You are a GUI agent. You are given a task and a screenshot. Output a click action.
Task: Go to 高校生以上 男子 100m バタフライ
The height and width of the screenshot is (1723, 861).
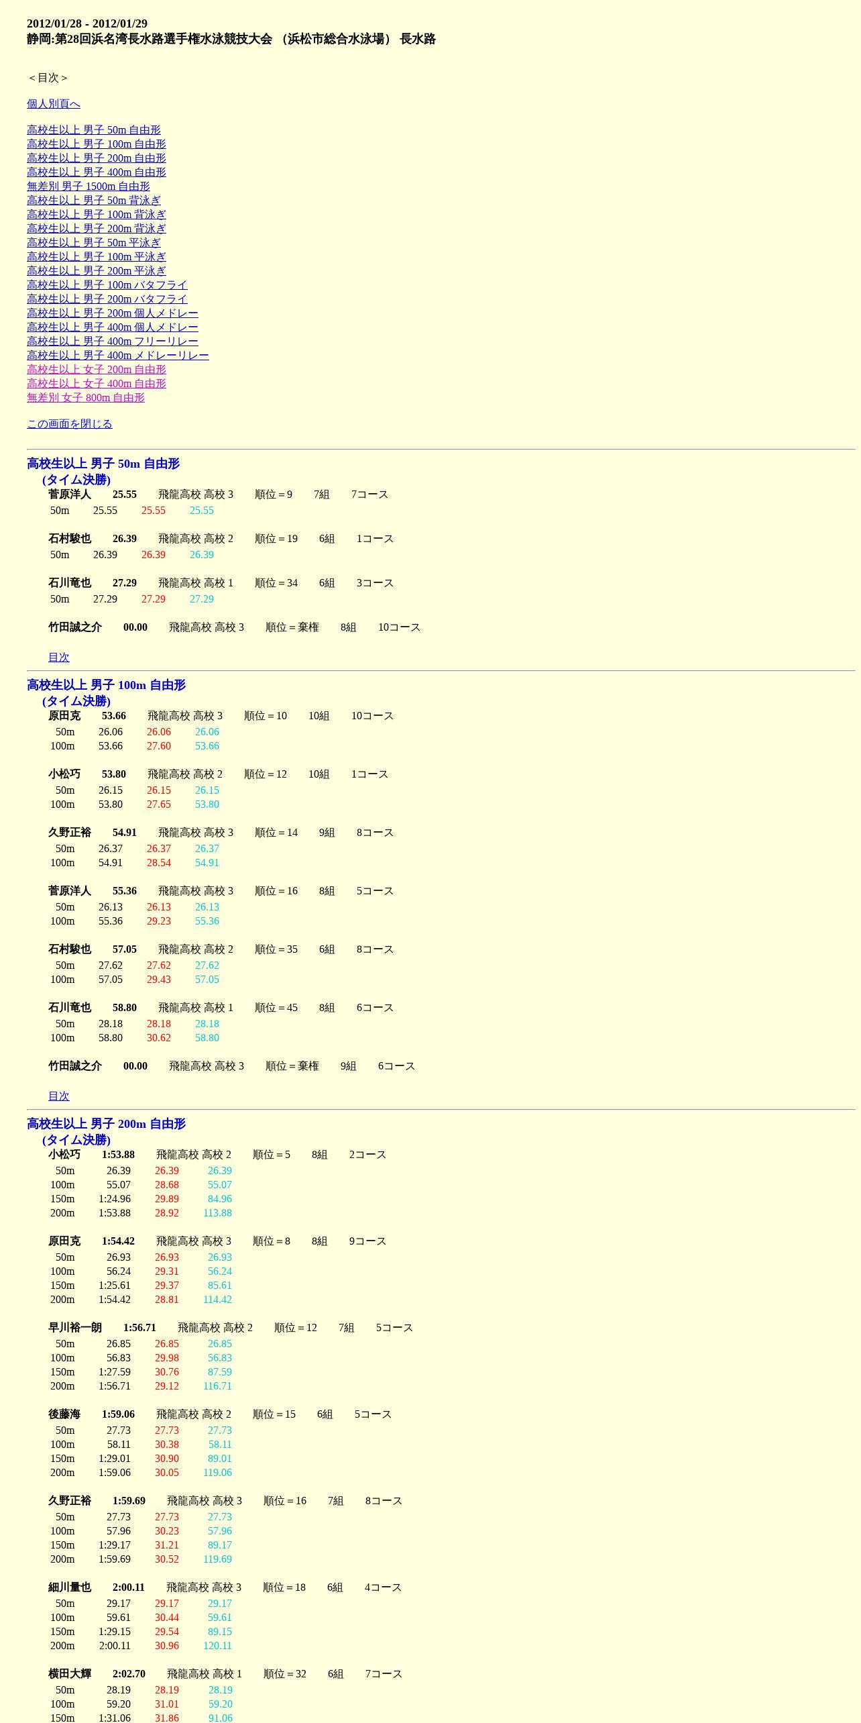pyautogui.click(x=107, y=285)
